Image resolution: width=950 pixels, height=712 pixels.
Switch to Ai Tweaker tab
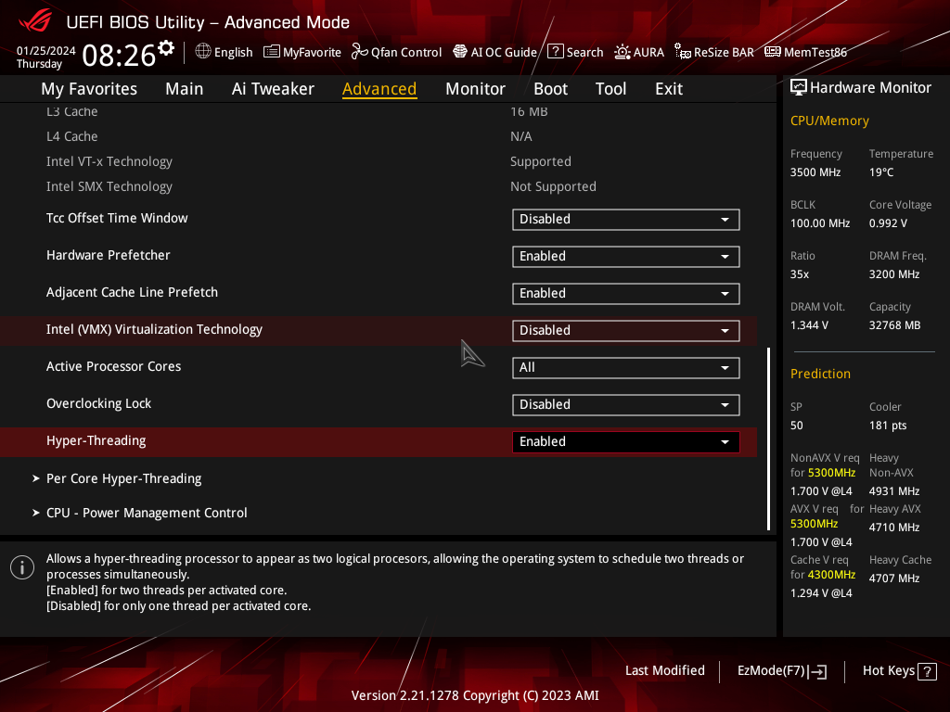click(x=273, y=89)
